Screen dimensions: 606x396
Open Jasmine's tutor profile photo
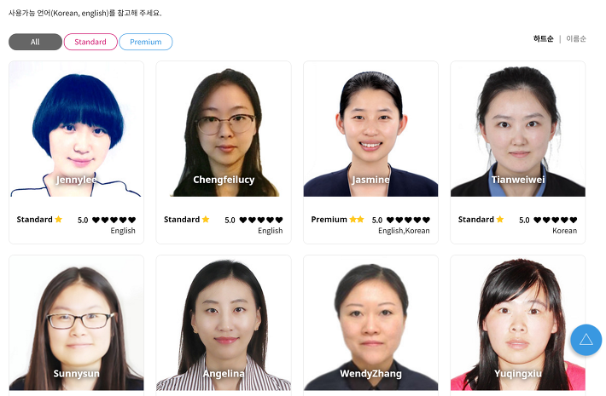(370, 129)
